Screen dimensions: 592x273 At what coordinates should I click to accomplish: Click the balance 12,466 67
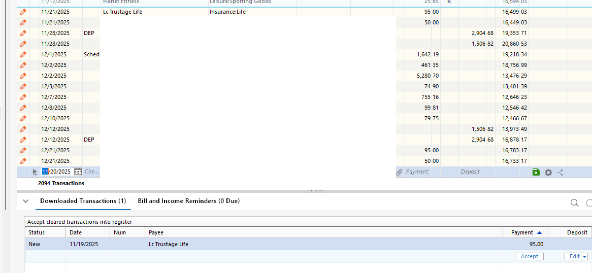click(515, 118)
